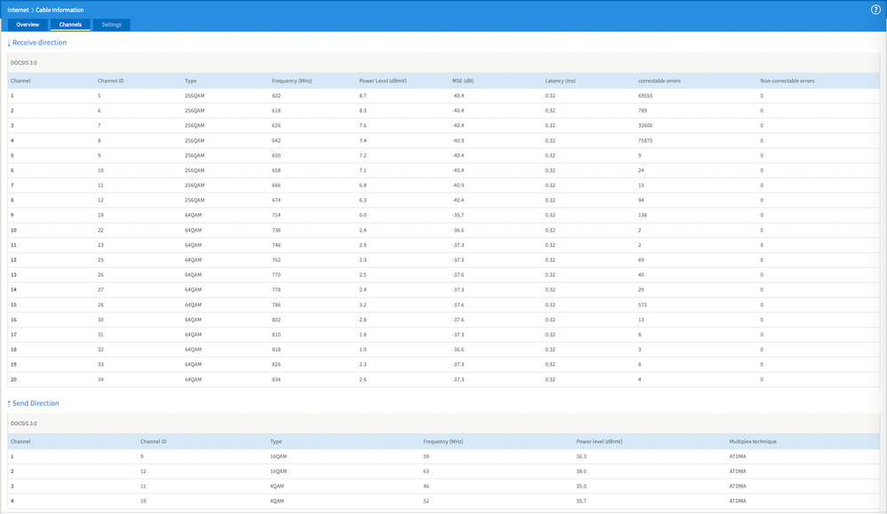Click correctable errors value 32600

[x=645, y=125]
